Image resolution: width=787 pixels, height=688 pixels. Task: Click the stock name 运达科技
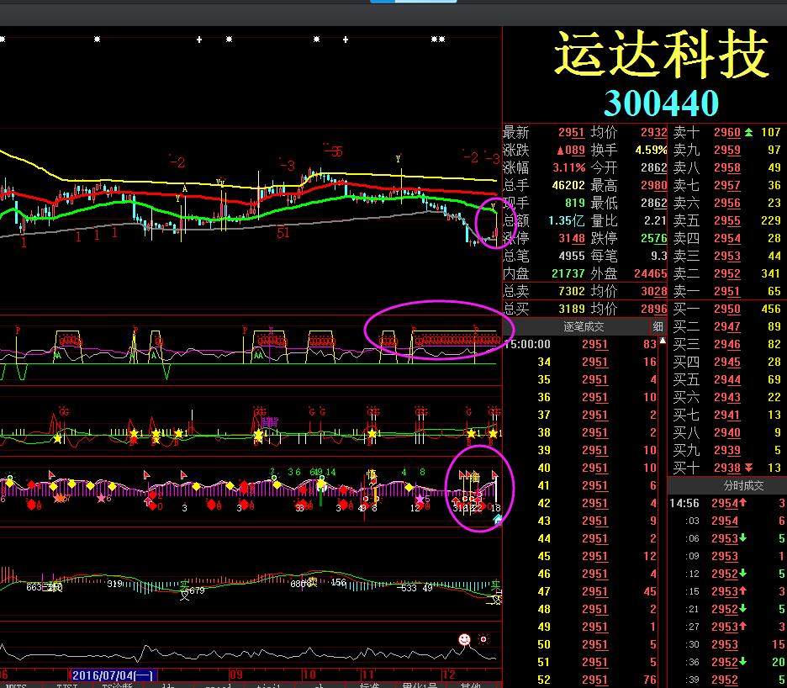(662, 54)
